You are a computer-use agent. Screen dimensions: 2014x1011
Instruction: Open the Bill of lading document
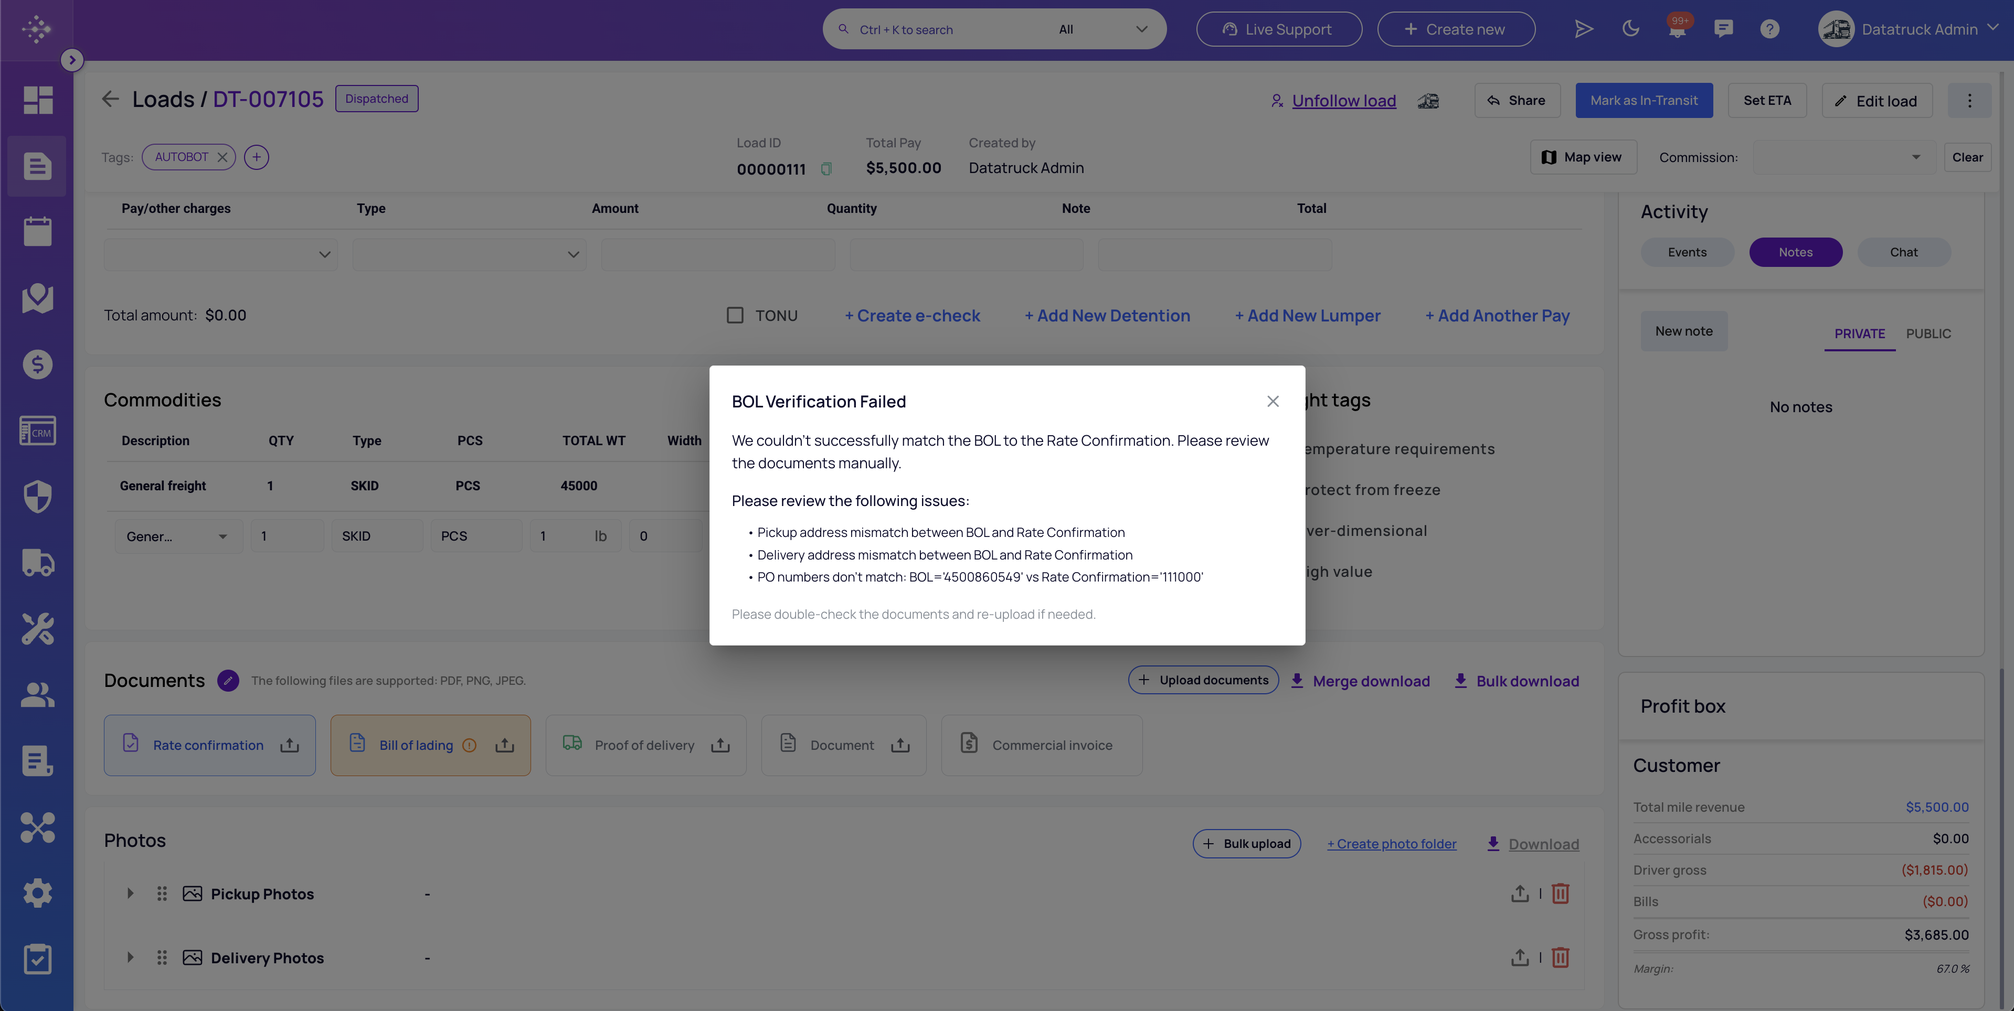point(416,745)
